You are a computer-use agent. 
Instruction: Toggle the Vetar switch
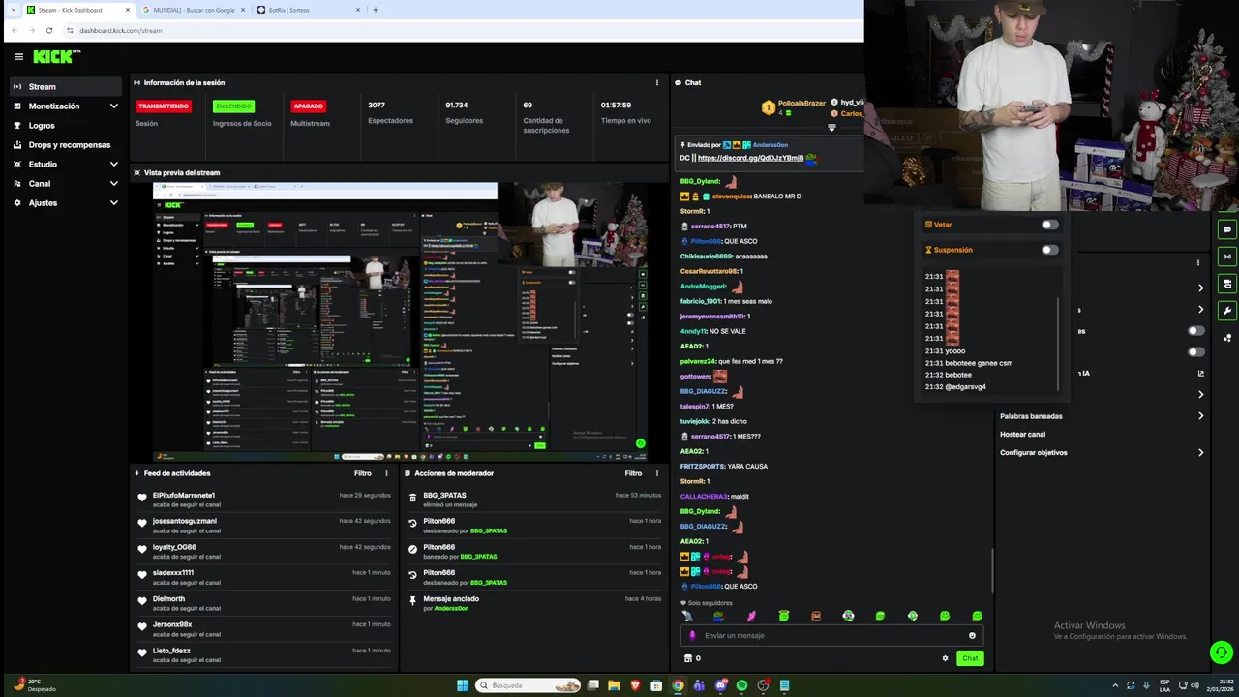pyautogui.click(x=1049, y=225)
